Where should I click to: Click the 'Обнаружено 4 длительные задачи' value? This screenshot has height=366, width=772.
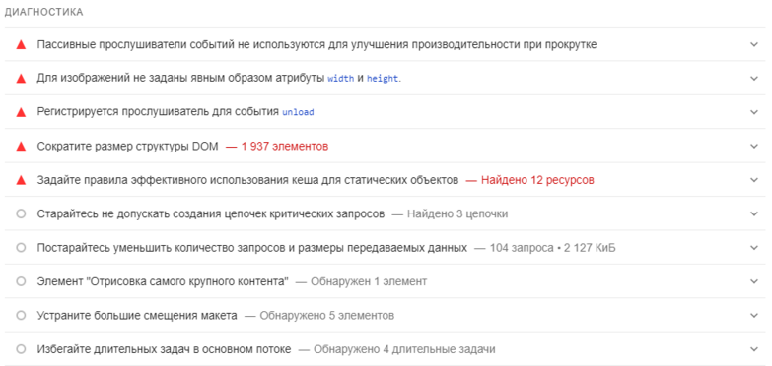(x=404, y=350)
